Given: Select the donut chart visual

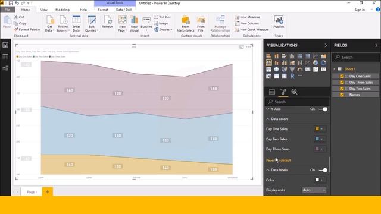Looking at the screenshot, I should tap(323, 63).
